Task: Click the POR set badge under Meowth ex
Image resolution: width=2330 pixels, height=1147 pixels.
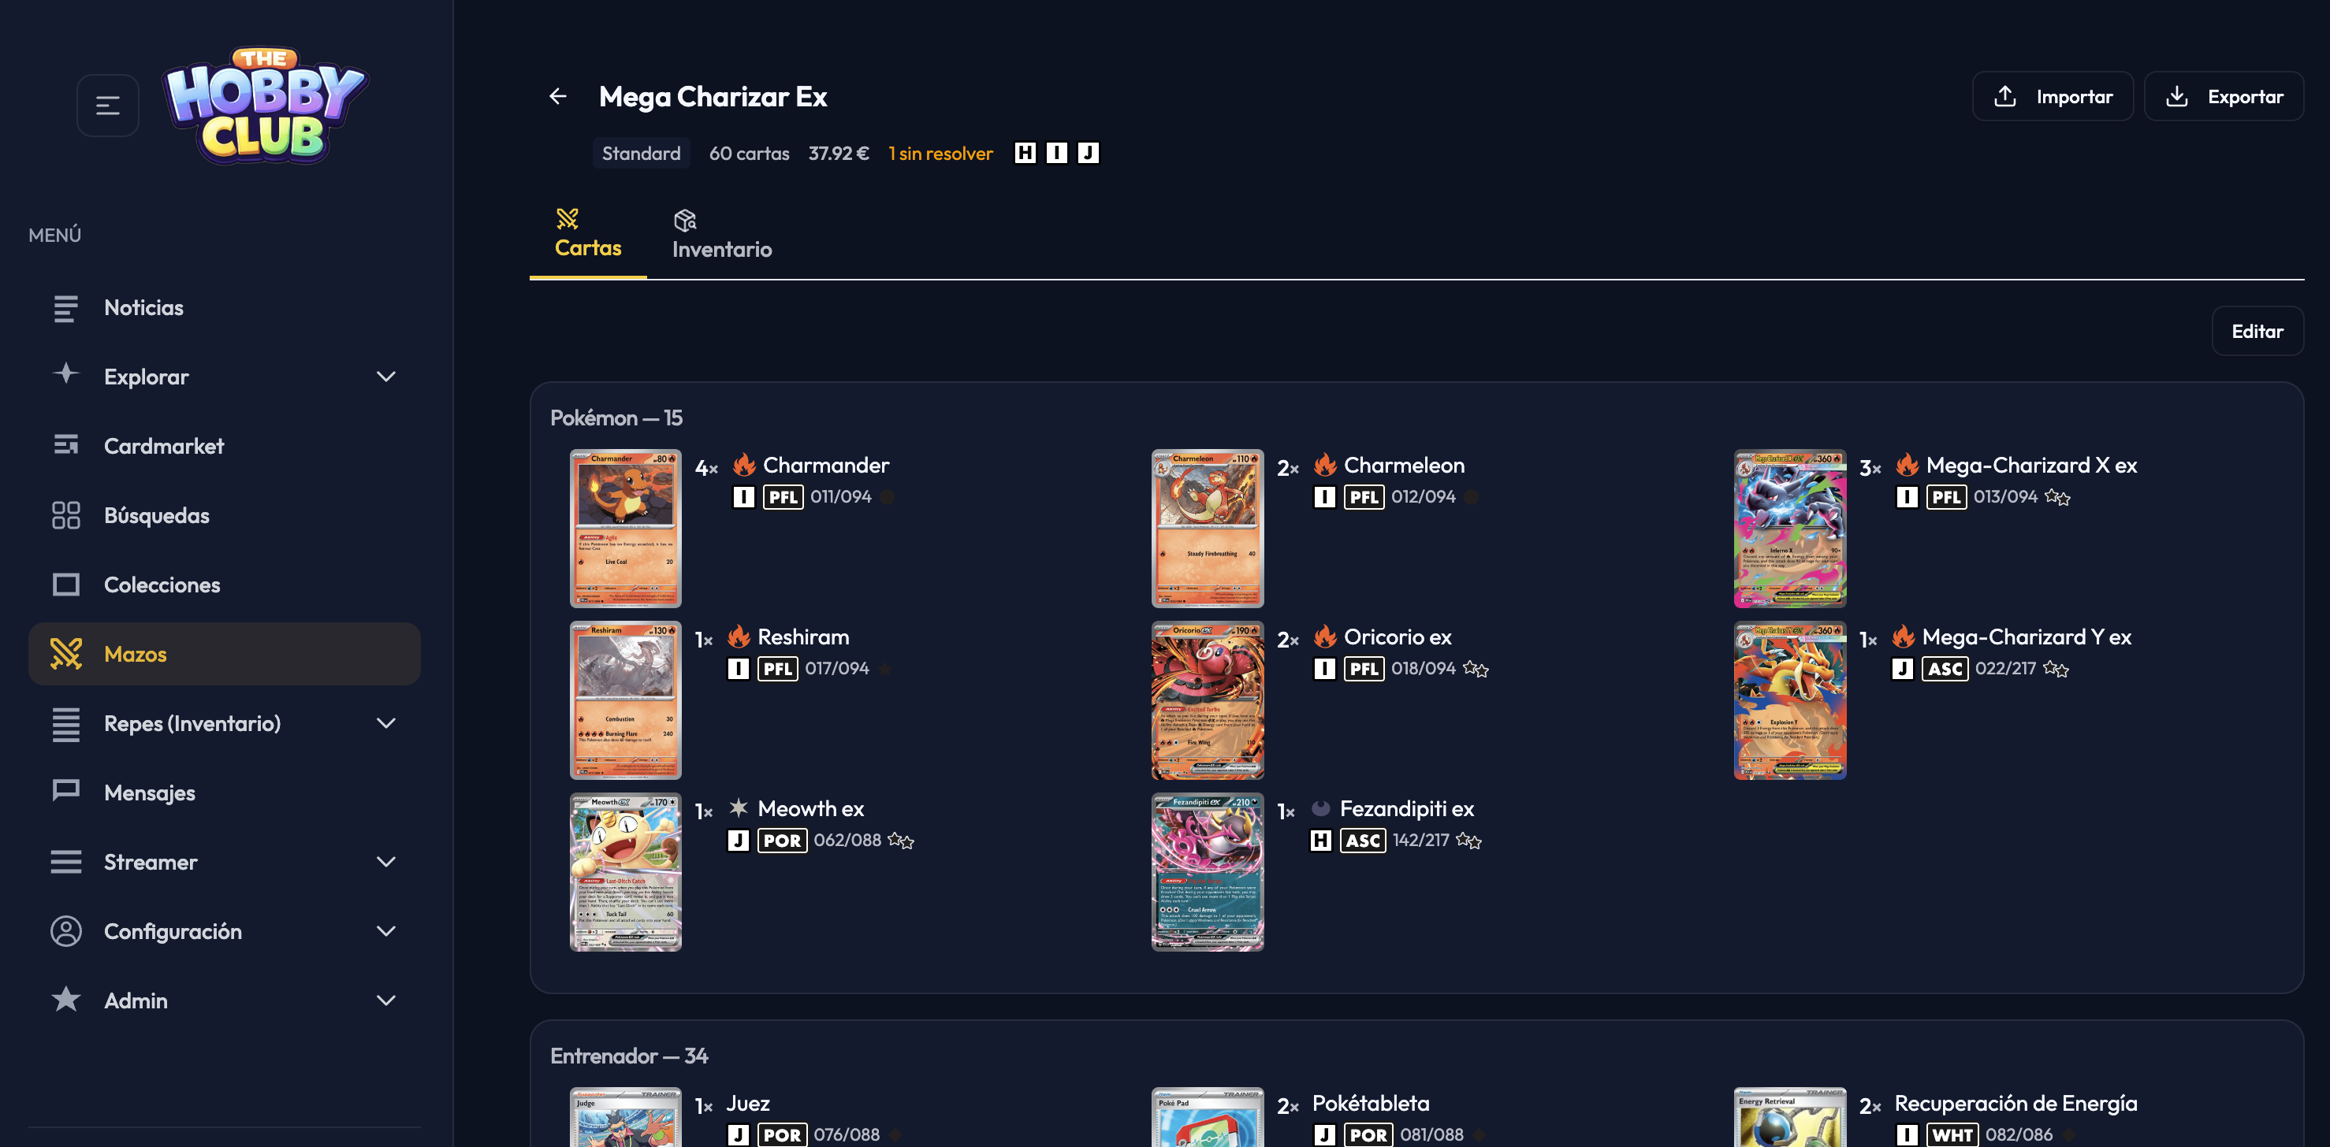Action: click(x=783, y=841)
